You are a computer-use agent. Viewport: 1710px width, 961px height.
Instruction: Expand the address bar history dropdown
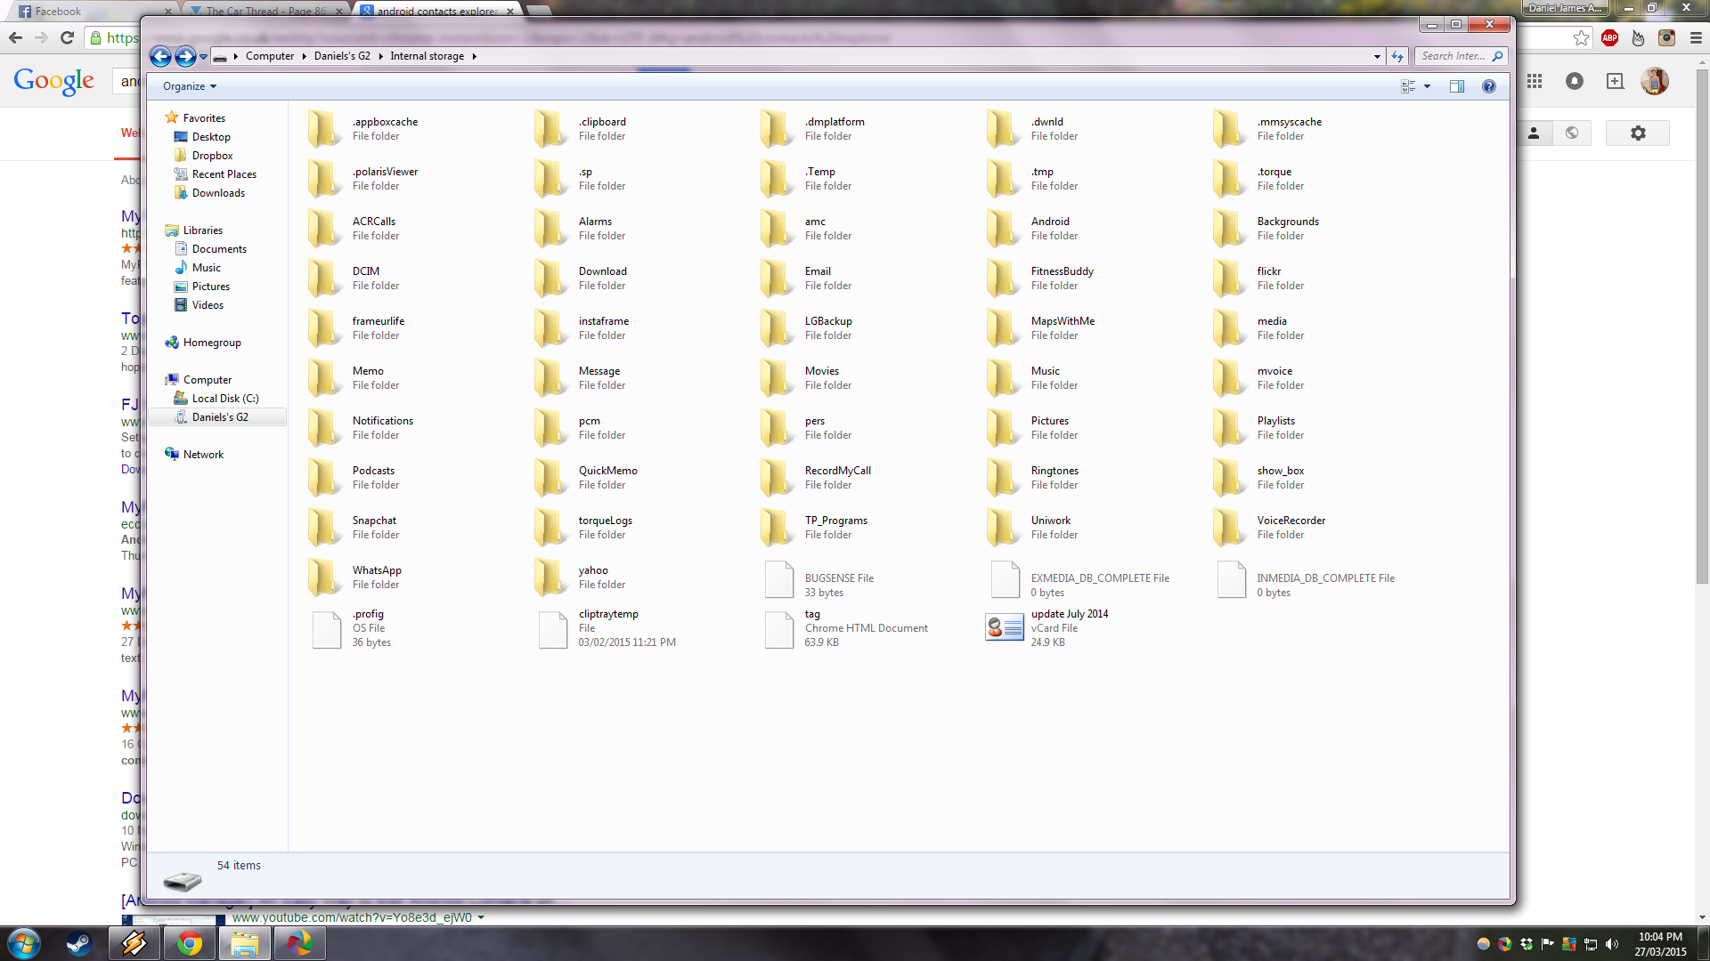click(1377, 56)
